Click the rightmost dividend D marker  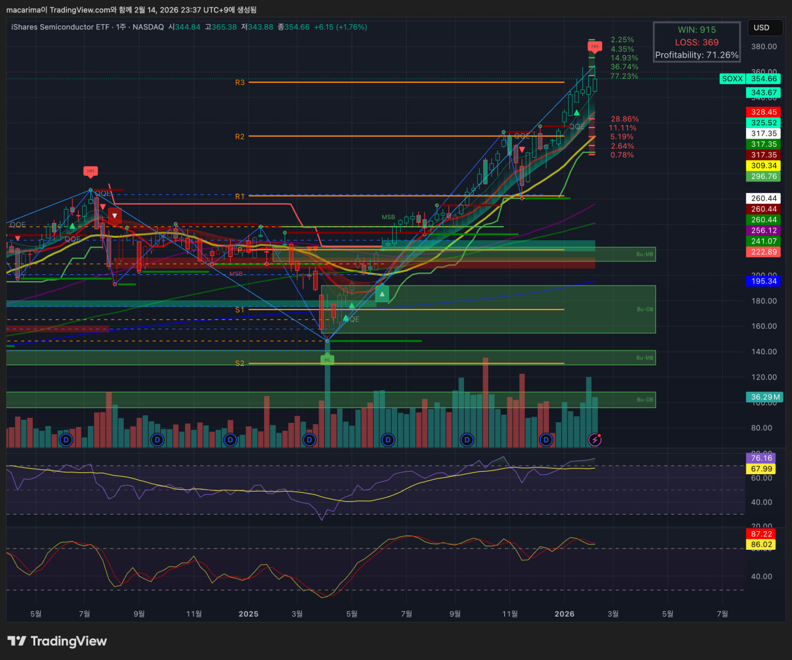[546, 440]
